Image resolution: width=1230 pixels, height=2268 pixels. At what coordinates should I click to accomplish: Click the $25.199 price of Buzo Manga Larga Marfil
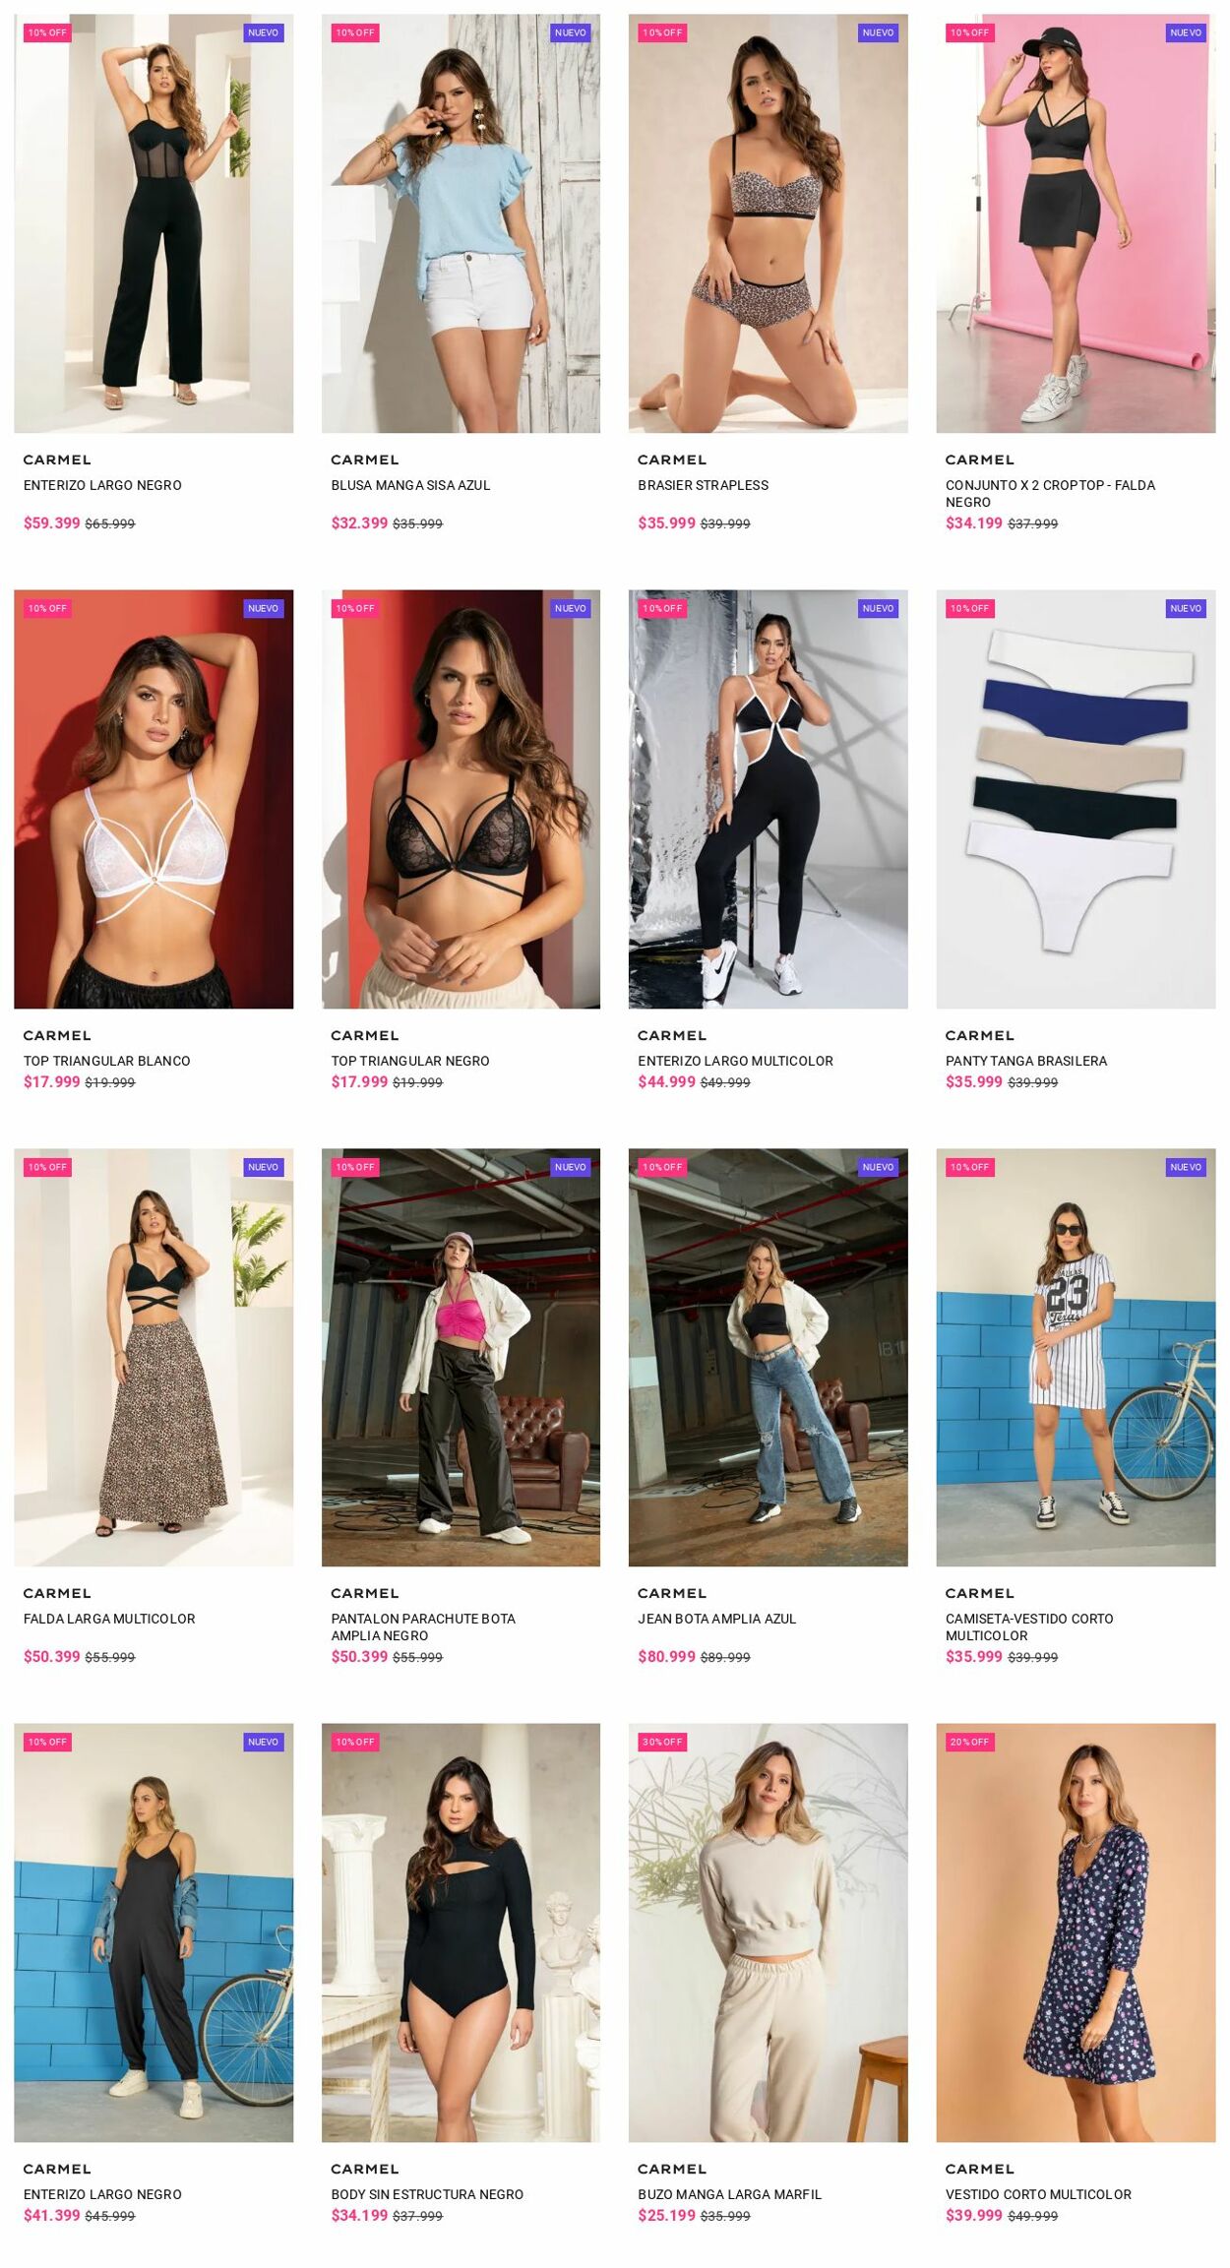pyautogui.click(x=666, y=2215)
